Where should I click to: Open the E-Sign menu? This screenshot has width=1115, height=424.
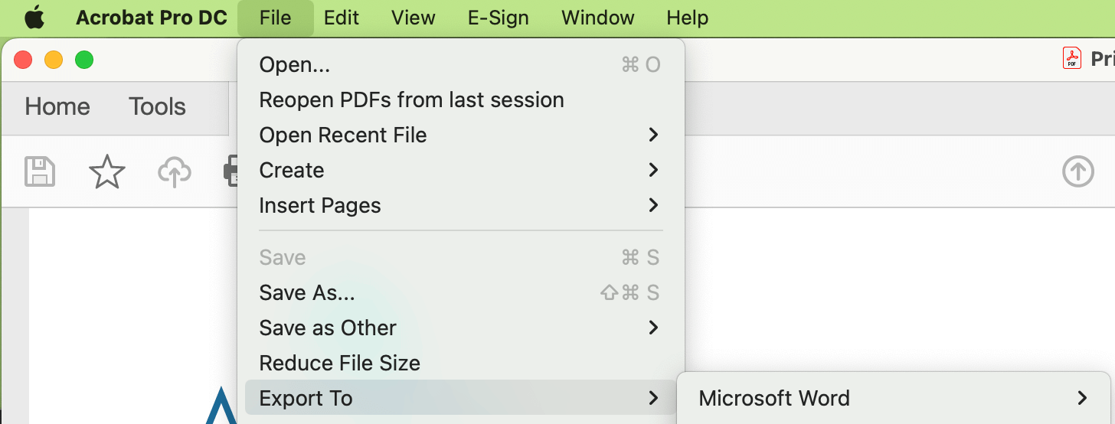[x=499, y=17]
